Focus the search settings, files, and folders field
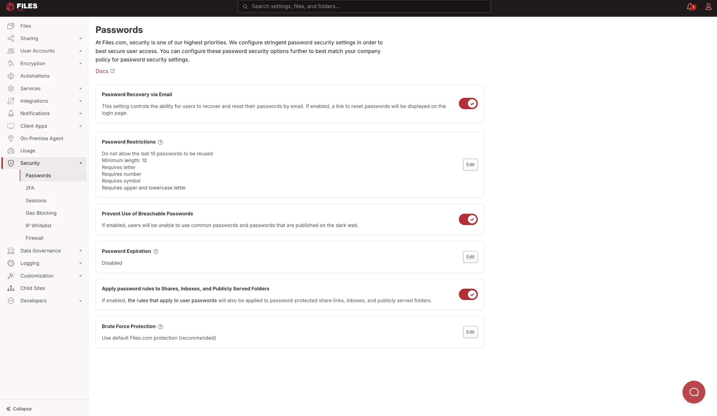The image size is (717, 416). click(x=364, y=6)
